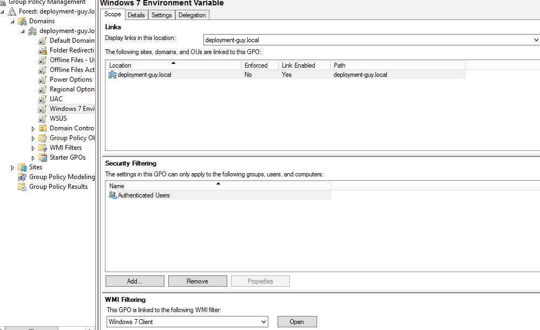Click the deployment-guy.local Path cell

[360, 75]
